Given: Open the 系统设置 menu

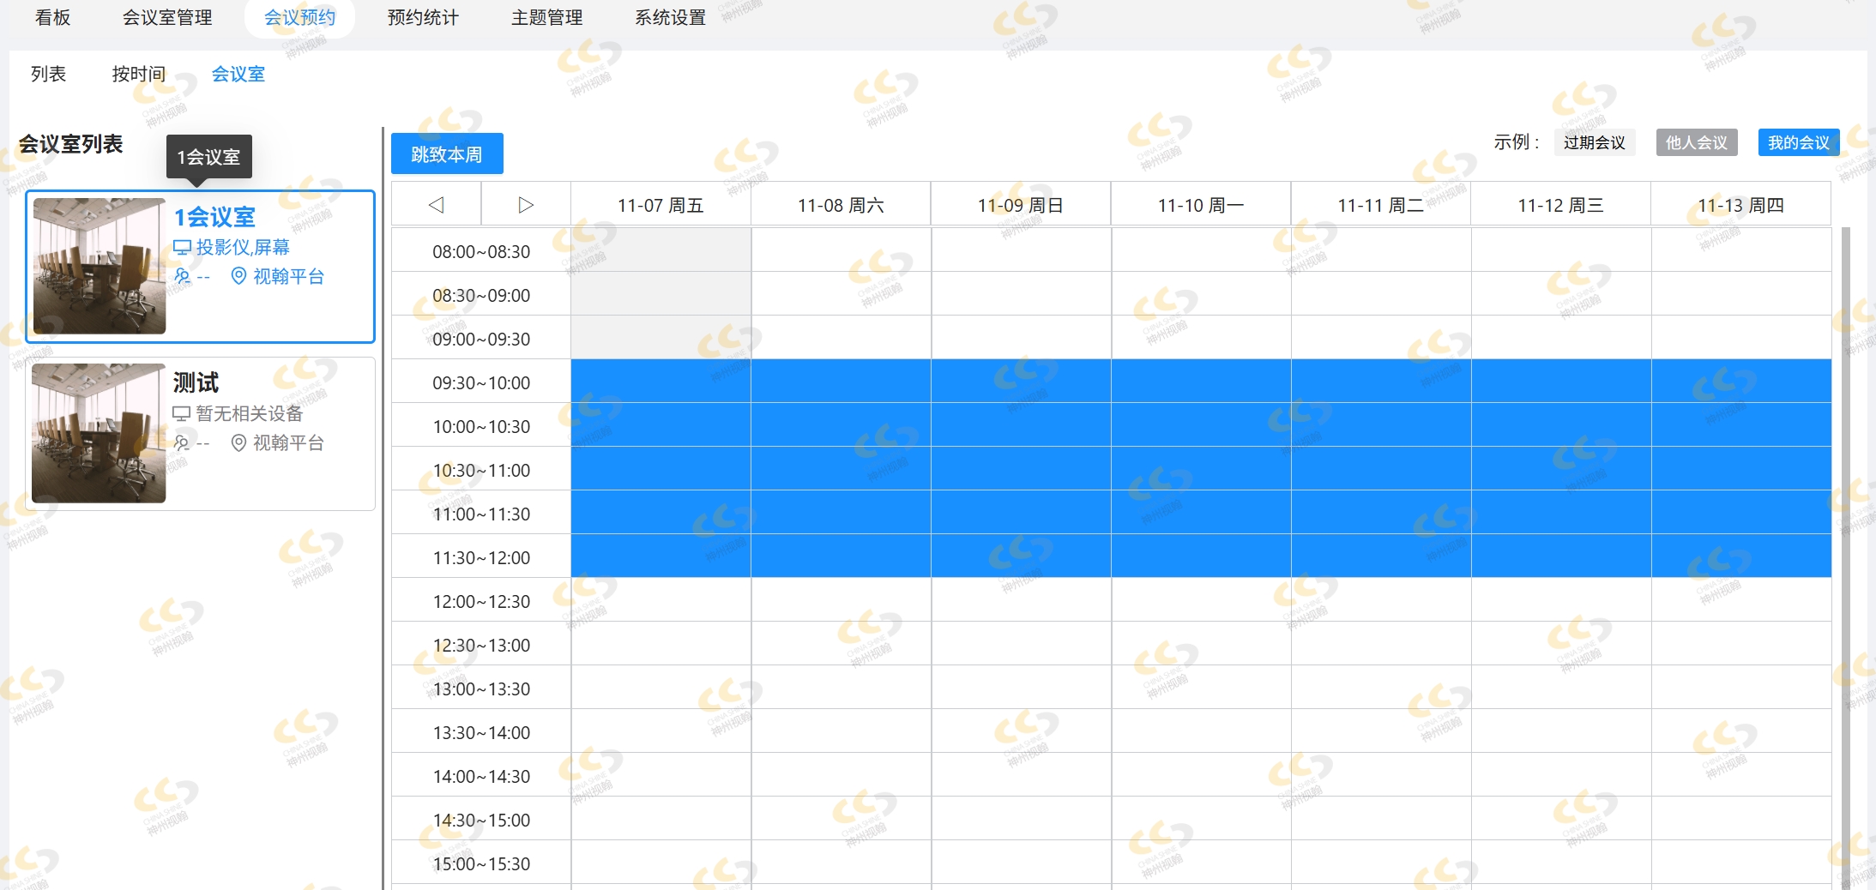Looking at the screenshot, I should coord(670,18).
